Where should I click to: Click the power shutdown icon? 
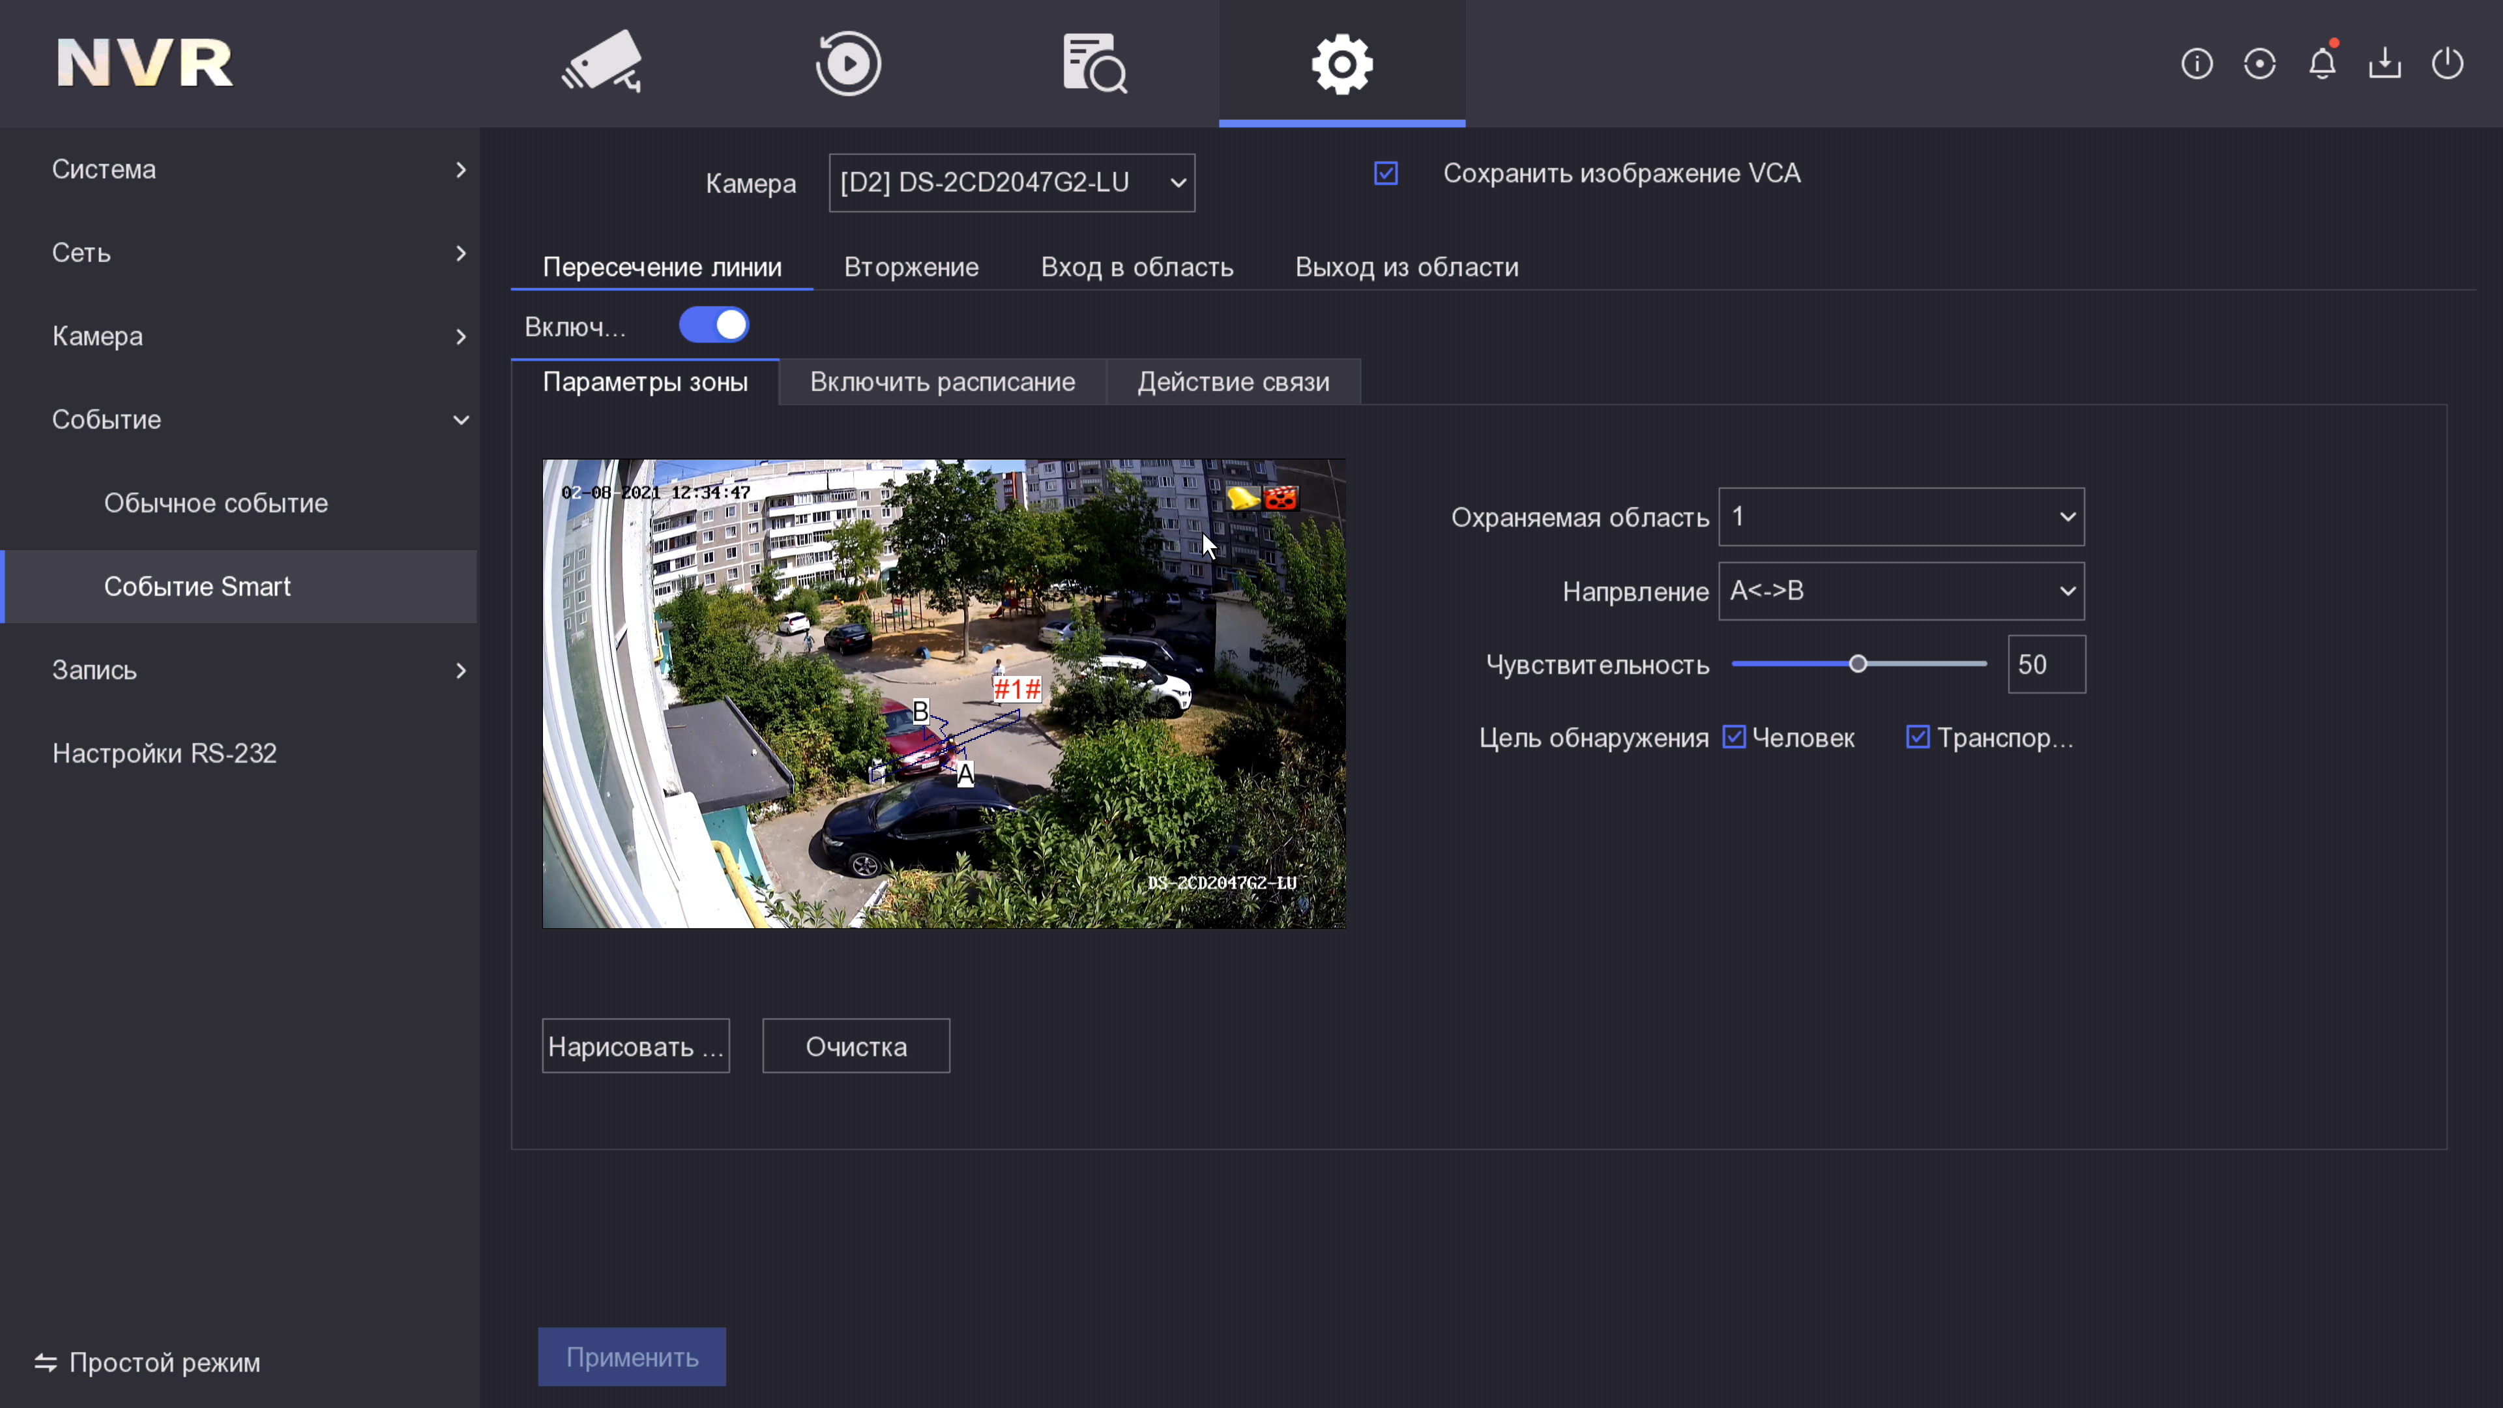tap(2448, 64)
